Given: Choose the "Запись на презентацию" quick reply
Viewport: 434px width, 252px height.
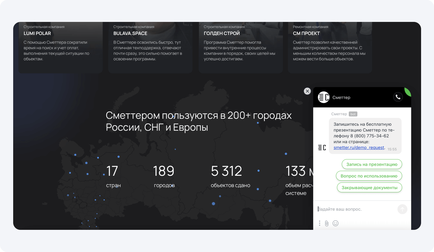Looking at the screenshot, I should click(371, 164).
